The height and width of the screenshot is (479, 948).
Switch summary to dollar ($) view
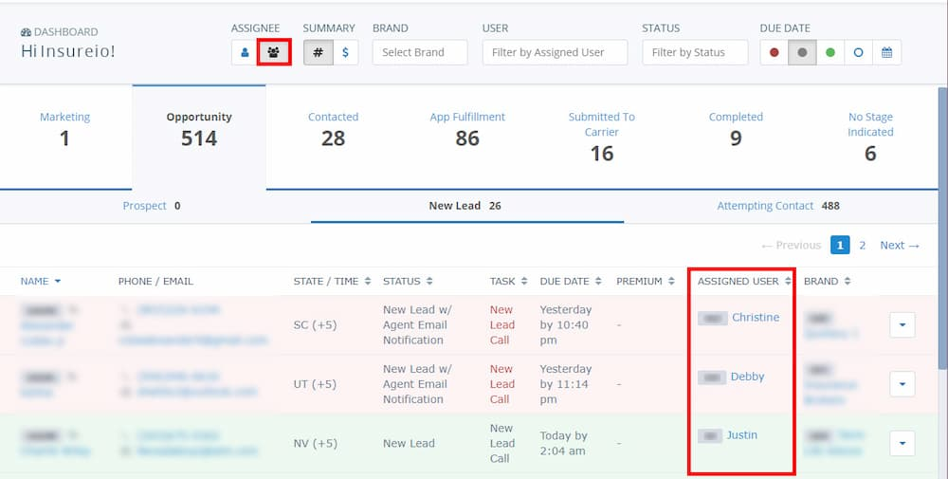345,52
